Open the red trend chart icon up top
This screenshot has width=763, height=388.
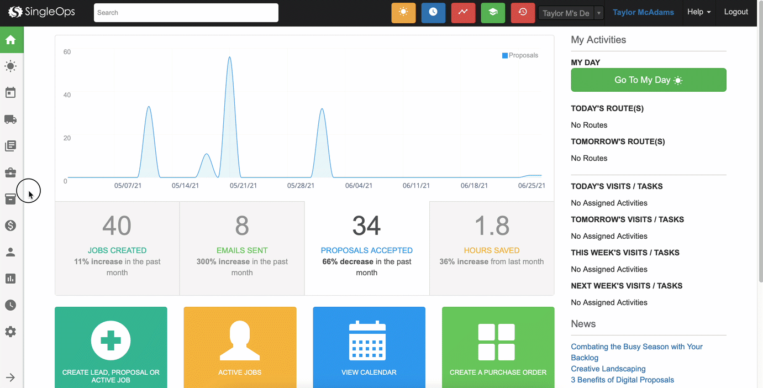click(463, 12)
